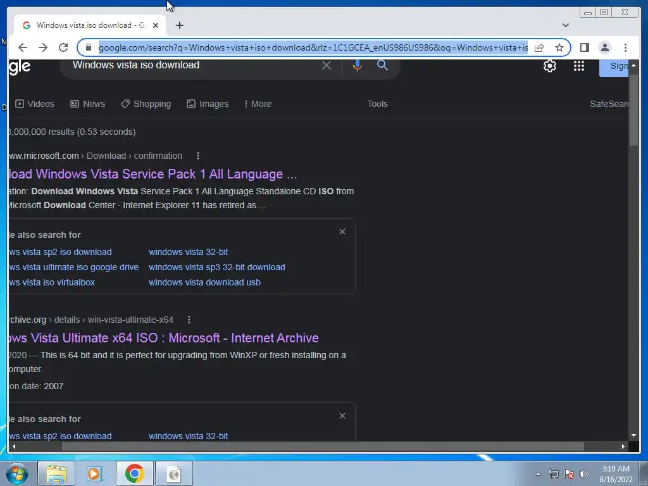Click 'windows vista 32-bit' in first suggestions box

click(188, 252)
